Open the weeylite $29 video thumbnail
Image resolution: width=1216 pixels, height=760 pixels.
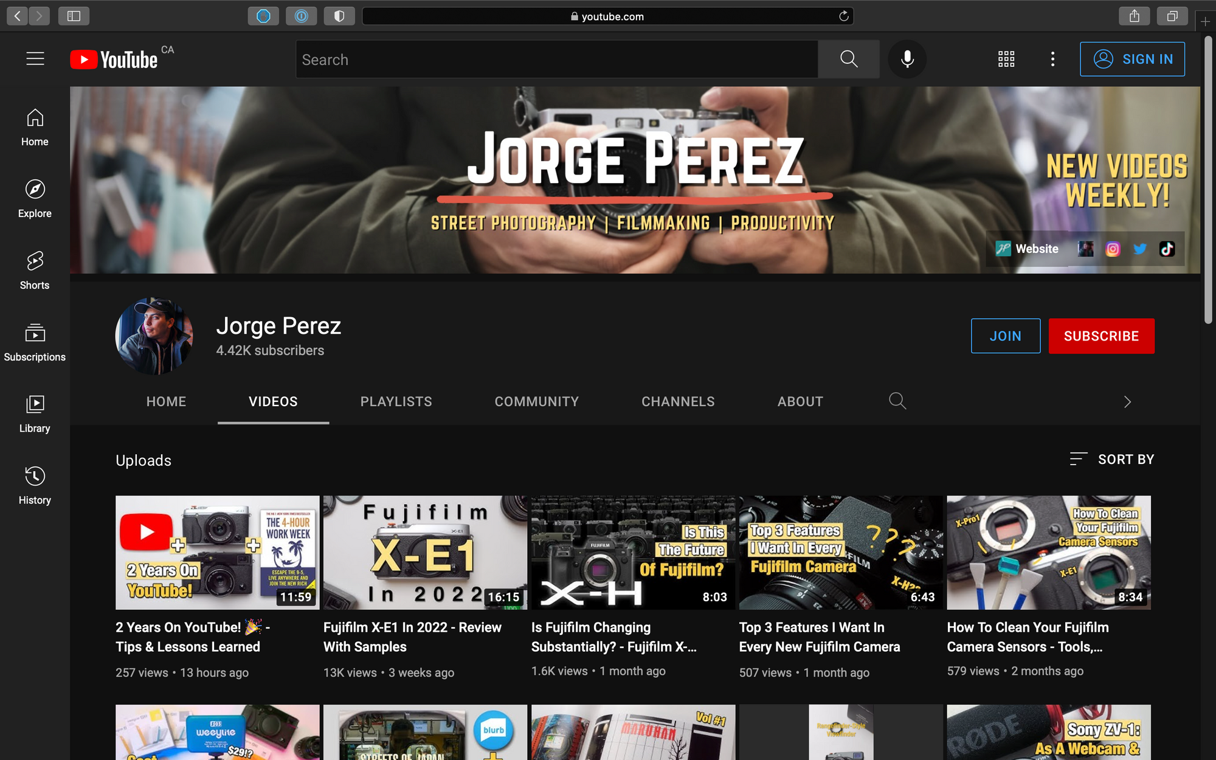pyautogui.click(x=217, y=732)
